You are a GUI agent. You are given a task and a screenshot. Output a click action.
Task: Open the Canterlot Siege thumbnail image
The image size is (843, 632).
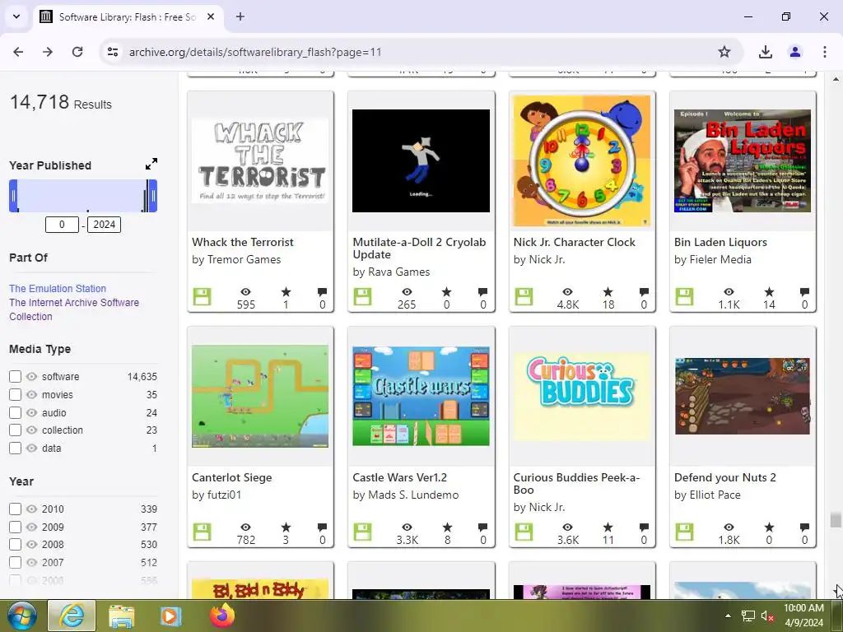click(x=260, y=396)
